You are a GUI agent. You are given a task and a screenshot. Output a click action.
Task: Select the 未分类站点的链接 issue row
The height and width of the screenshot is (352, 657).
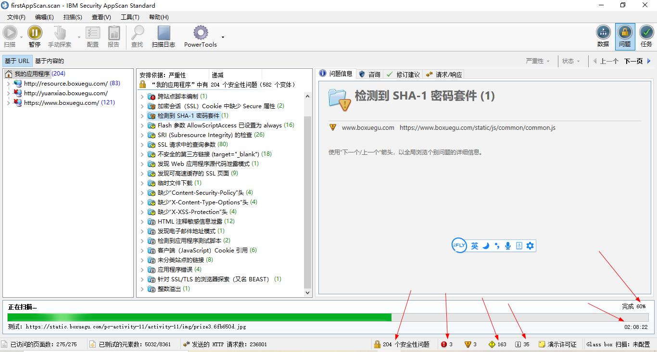[181, 260]
